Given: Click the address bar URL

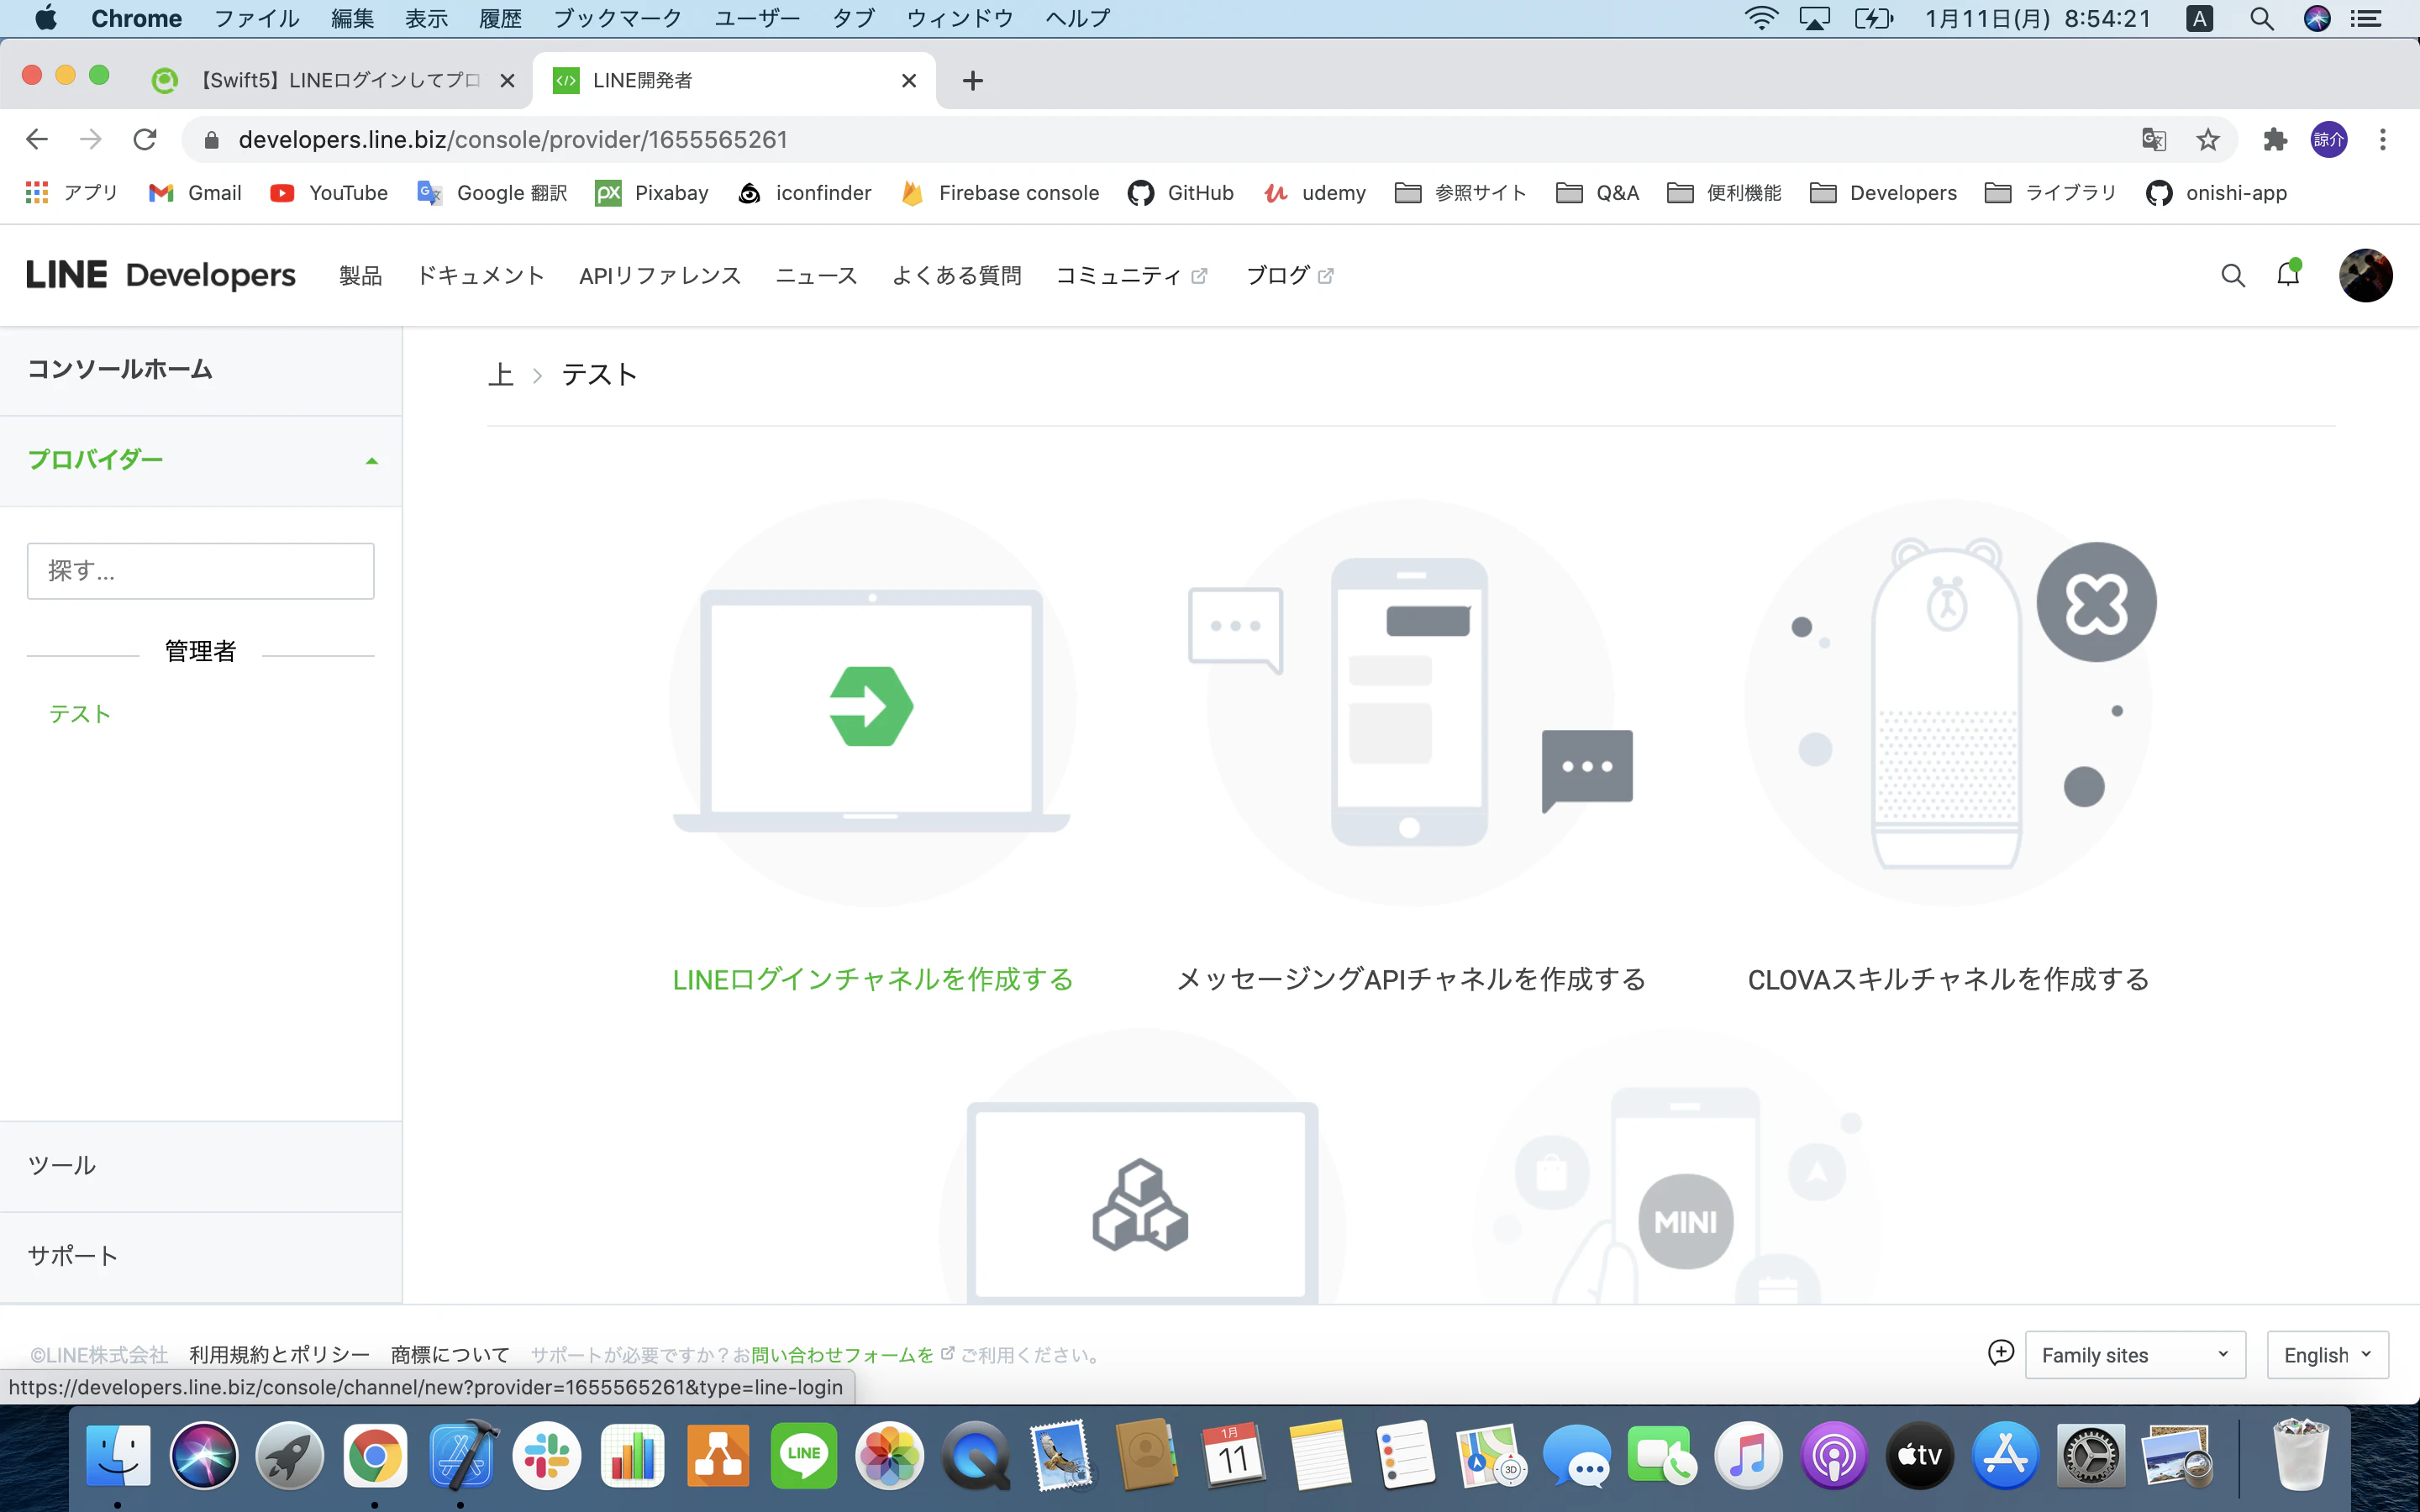Looking at the screenshot, I should click(x=513, y=140).
